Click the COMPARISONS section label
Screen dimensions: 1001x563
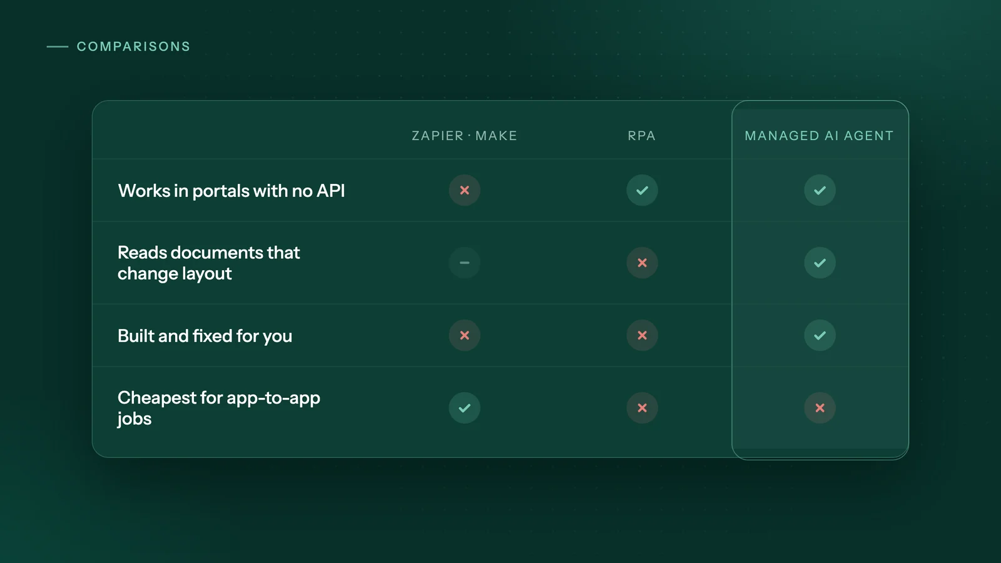(133, 46)
